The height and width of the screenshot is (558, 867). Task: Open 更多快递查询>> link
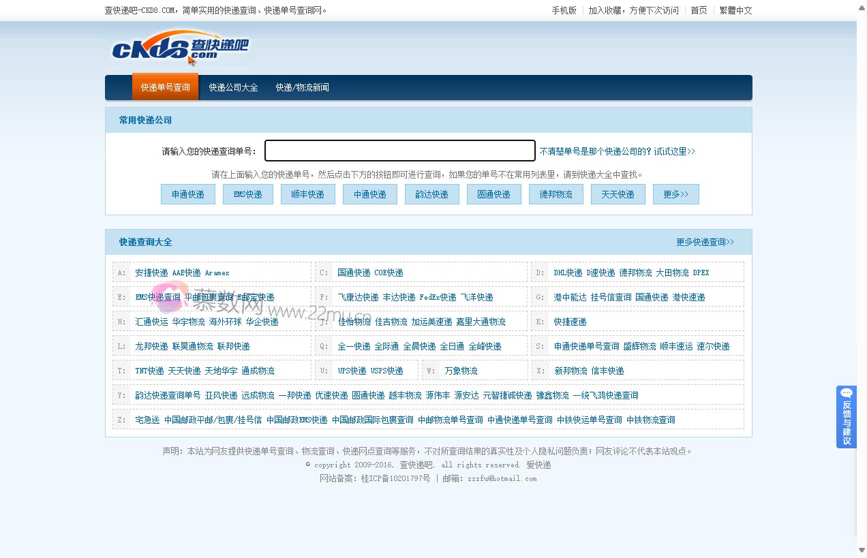(x=705, y=242)
